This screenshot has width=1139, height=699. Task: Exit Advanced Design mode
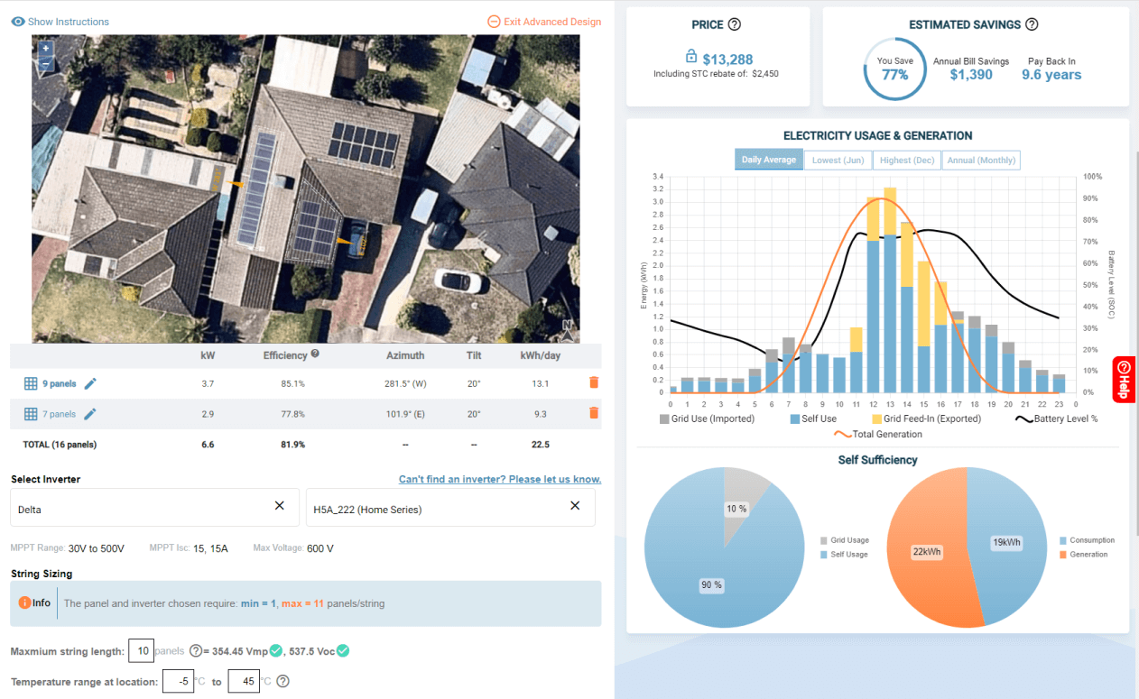tap(544, 21)
